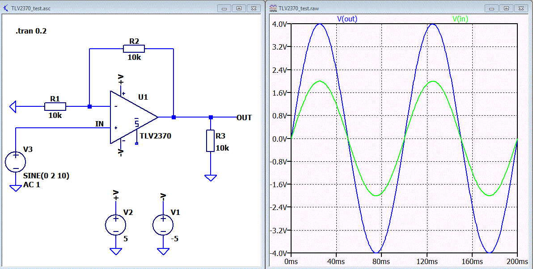Click the TLV2370 component value label
Viewport: 533px width, 269px height.
coord(155,136)
